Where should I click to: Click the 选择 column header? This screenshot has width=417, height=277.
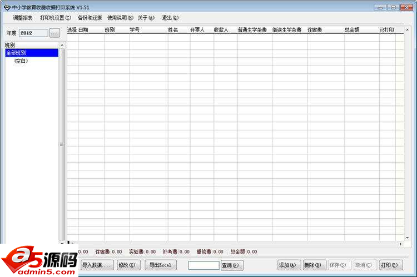[72, 30]
